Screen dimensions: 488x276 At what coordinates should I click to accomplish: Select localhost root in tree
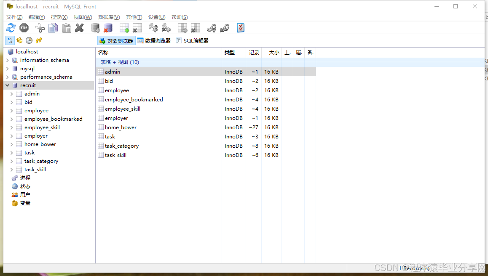pyautogui.click(x=27, y=52)
